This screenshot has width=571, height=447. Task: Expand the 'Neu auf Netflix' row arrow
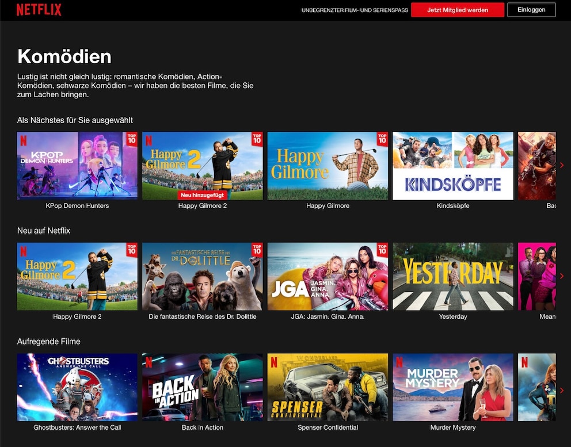pyautogui.click(x=562, y=276)
